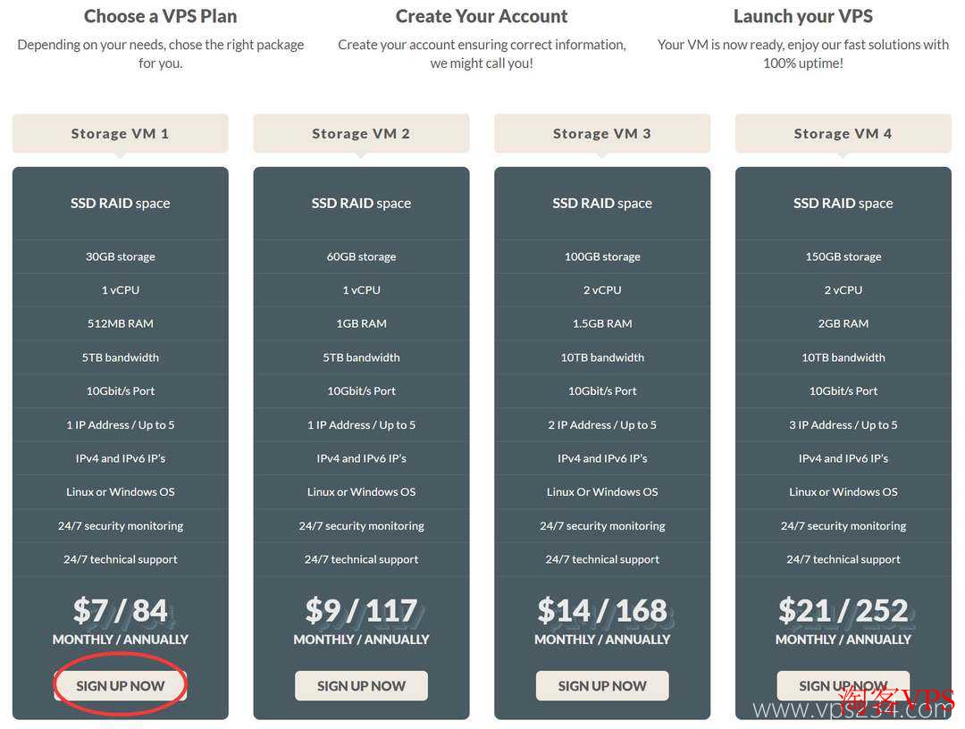Image resolution: width=965 pixels, height=729 pixels.
Task: Click SIGN UP NOW for Storage VM 4
Action: click(843, 685)
